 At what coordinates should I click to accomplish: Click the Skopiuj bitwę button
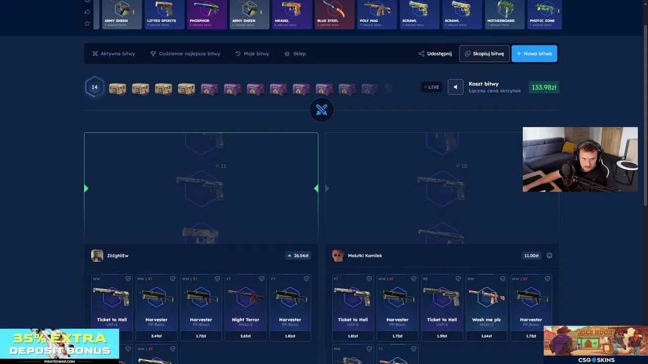[484, 54]
